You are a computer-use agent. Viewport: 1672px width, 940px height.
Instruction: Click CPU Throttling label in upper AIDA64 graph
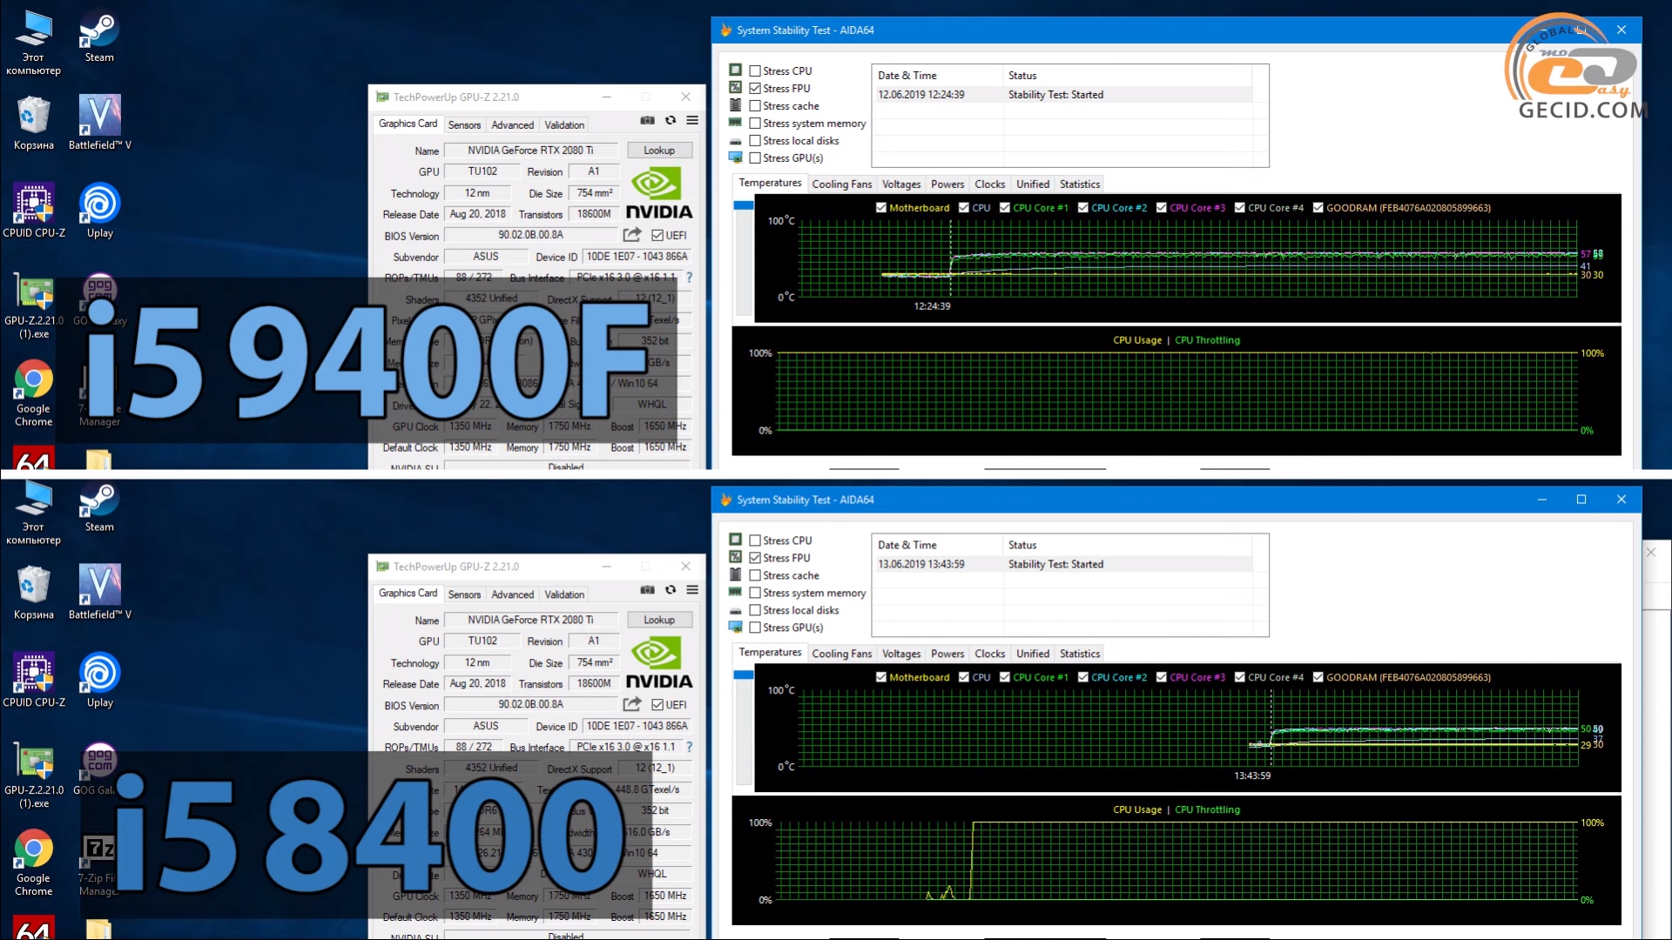click(1207, 340)
